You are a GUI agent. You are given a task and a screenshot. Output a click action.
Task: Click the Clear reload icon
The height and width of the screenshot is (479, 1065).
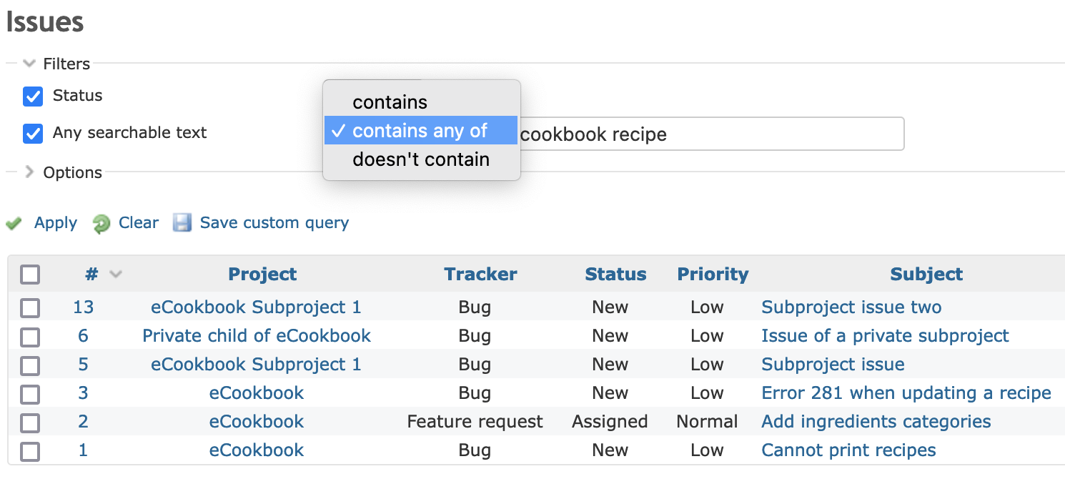[x=101, y=224]
